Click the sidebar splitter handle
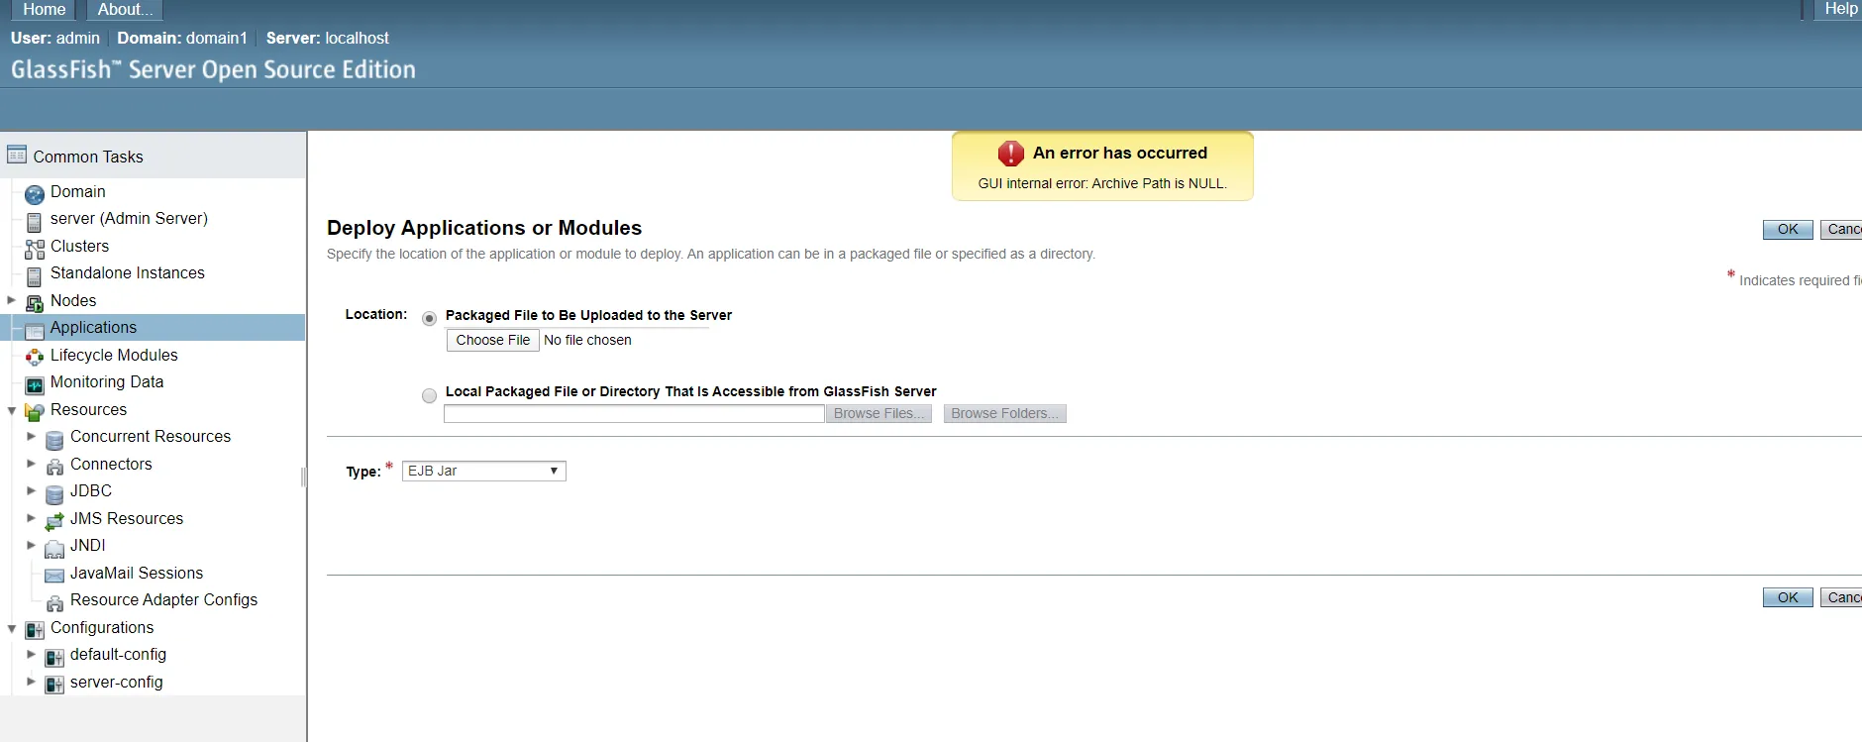1862x742 pixels. point(304,477)
